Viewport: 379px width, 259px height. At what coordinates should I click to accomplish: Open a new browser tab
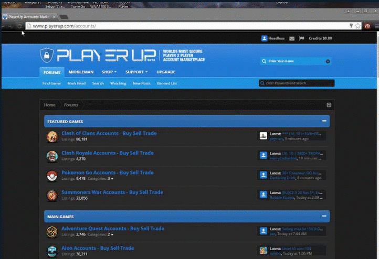[x=64, y=17]
